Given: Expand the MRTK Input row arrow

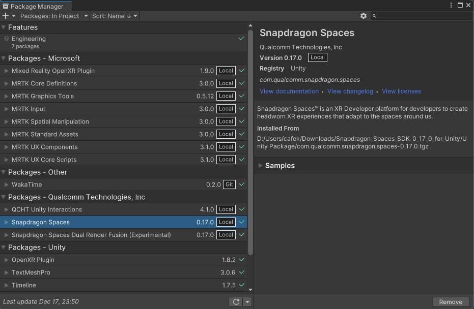Looking at the screenshot, I should click(x=6, y=109).
